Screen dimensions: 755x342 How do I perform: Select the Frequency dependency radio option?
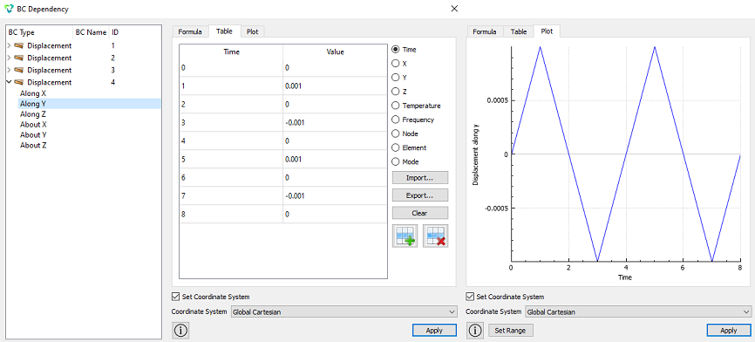[x=396, y=120]
